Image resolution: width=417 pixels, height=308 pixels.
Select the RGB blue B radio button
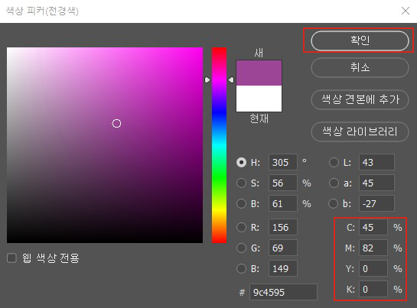tap(241, 268)
